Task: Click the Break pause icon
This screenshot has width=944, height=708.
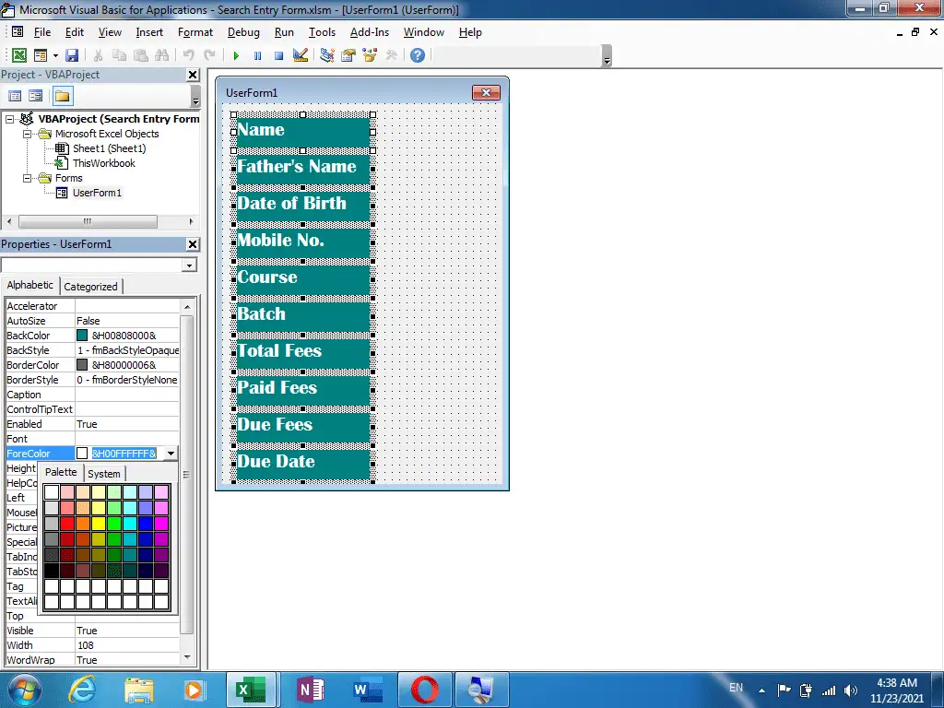Action: click(x=258, y=55)
